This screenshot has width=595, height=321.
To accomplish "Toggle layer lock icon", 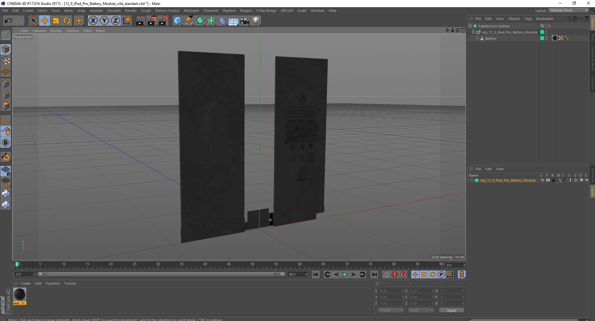I will [565, 180].
